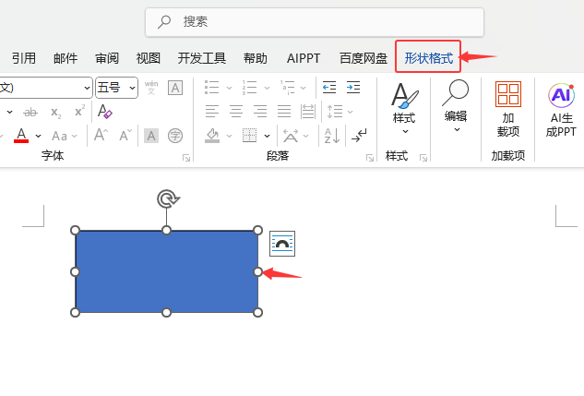Screen dimensions: 584x396
Task: Open Asian layout text options
Action: pyautogui.click(x=296, y=136)
